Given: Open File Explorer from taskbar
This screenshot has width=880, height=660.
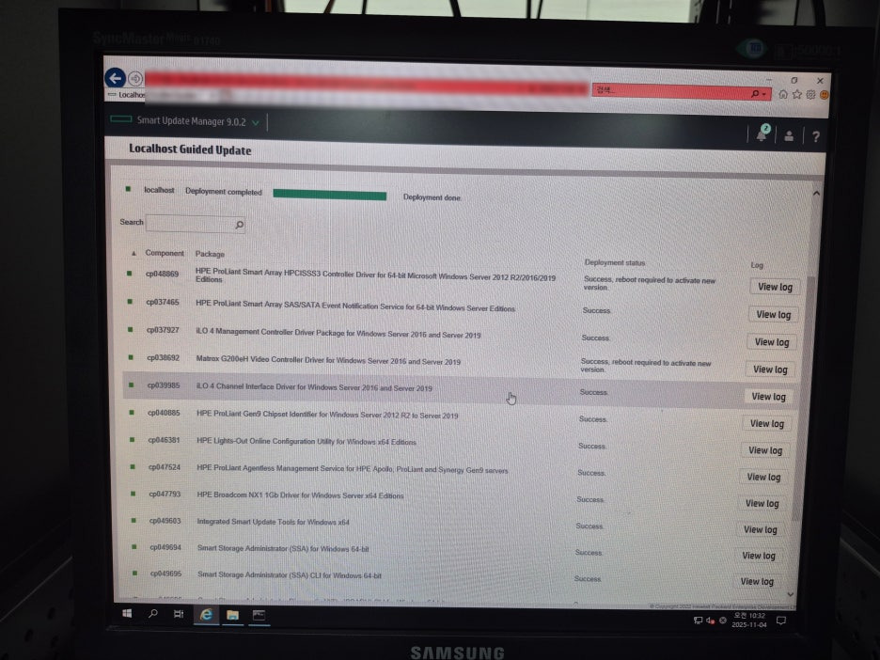Looking at the screenshot, I should pyautogui.click(x=232, y=616).
